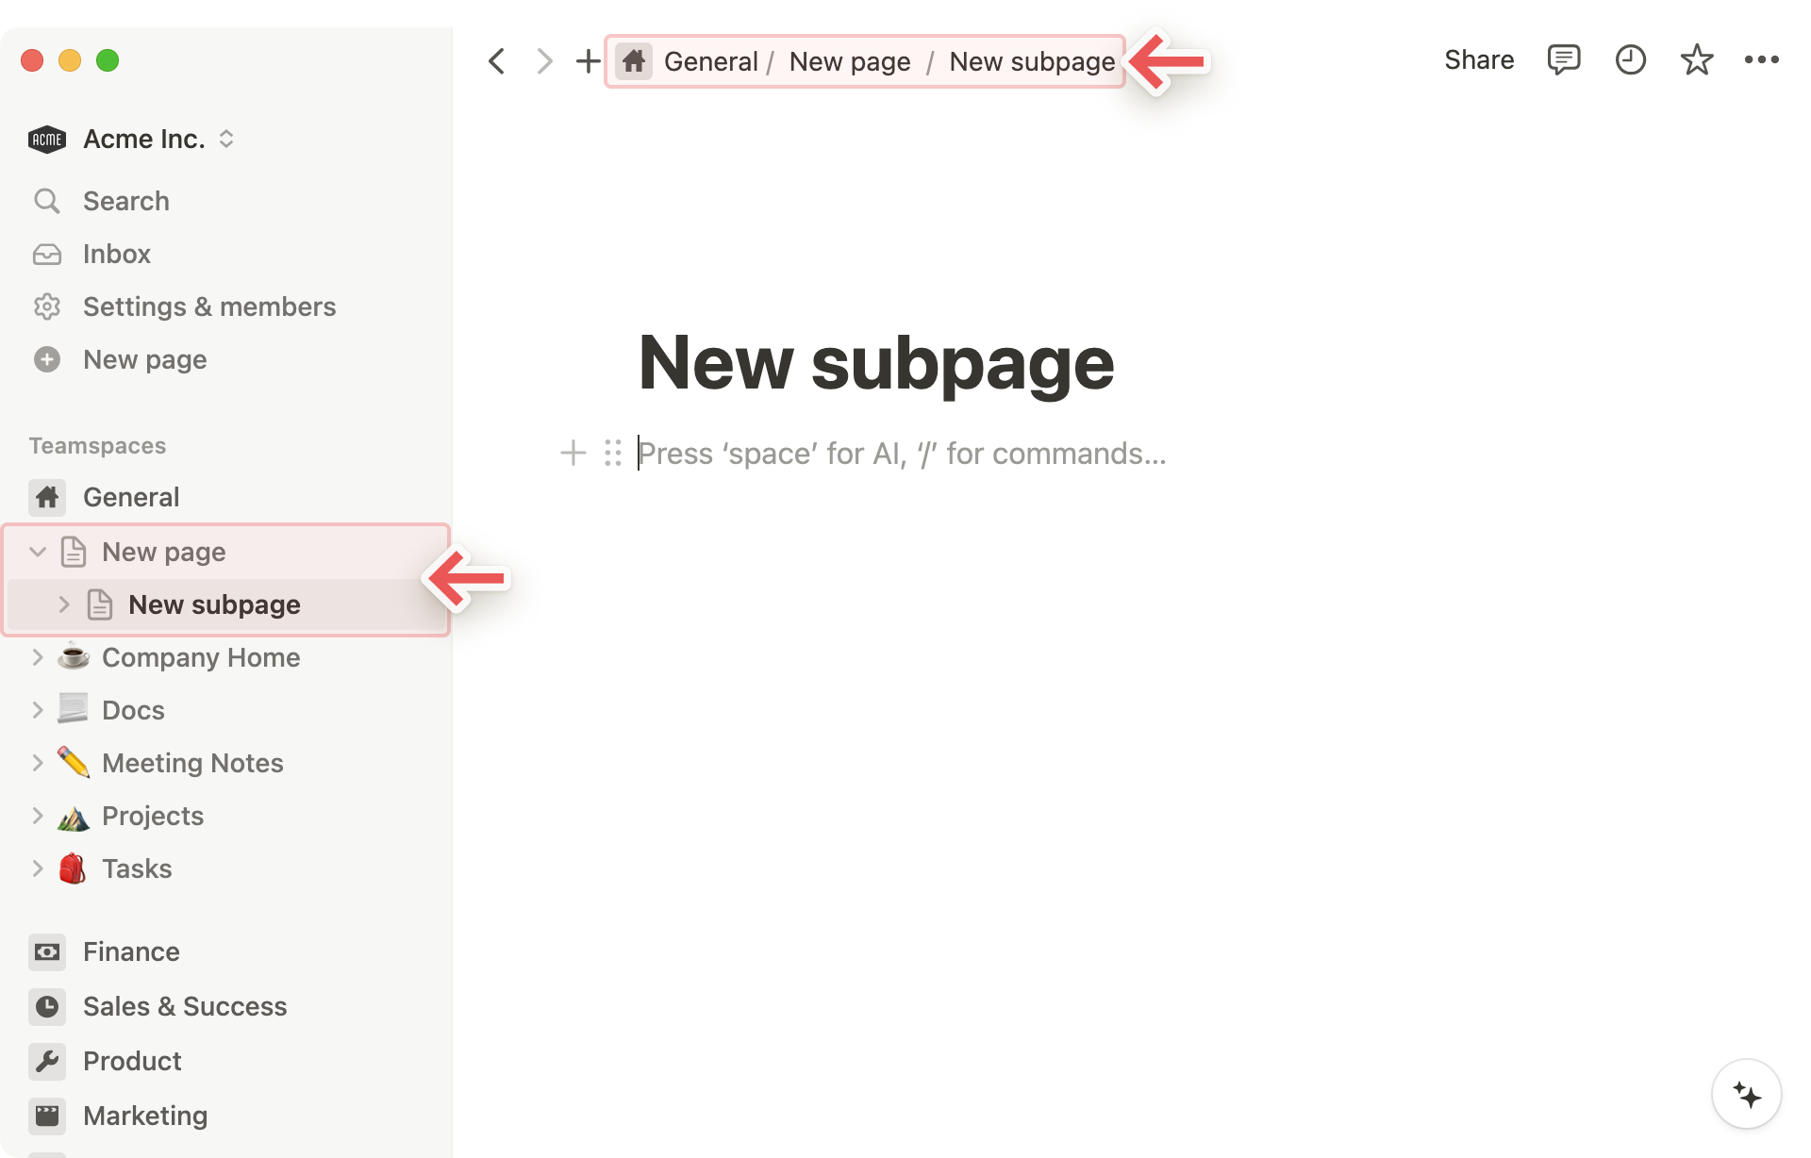This screenshot has height=1158, width=1811.
Task: Open Settings & members
Action: click(208, 306)
